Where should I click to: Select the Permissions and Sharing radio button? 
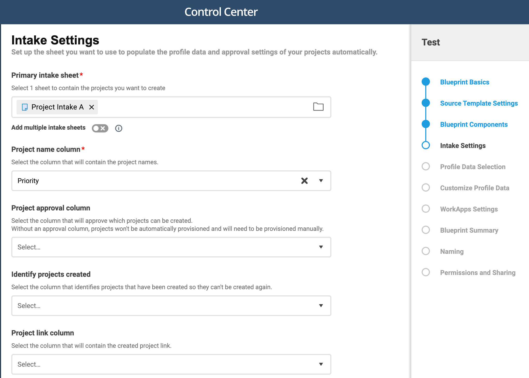426,272
